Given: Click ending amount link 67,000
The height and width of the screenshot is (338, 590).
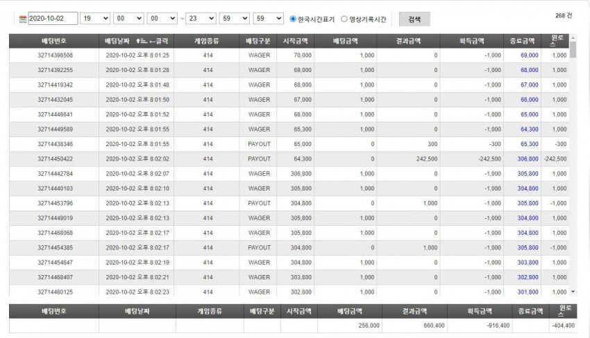Looking at the screenshot, I should pos(530,85).
